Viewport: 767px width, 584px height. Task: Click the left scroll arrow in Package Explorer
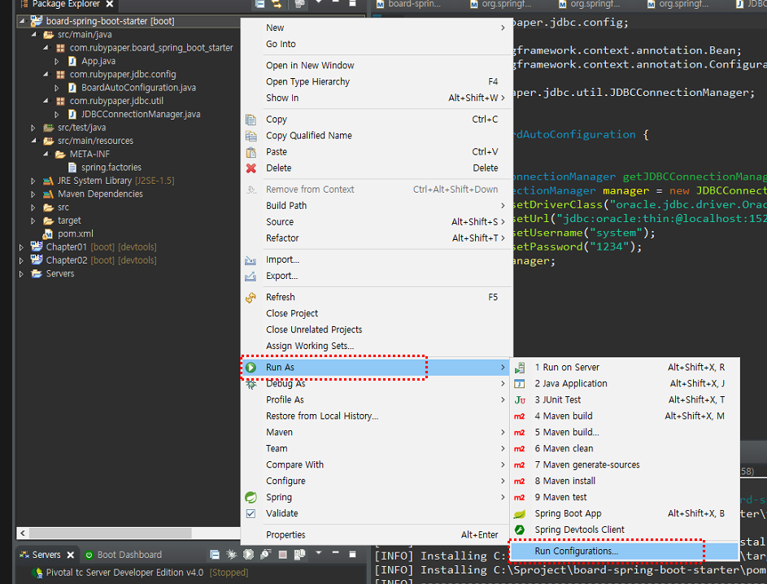(23, 533)
